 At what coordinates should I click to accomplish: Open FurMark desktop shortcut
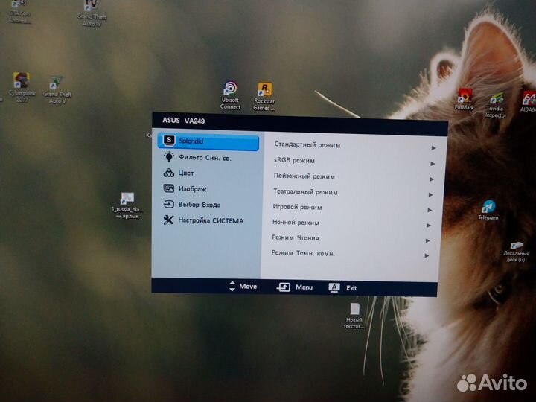coord(465,99)
